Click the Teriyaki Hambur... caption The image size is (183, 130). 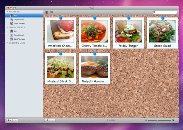(x=94, y=81)
